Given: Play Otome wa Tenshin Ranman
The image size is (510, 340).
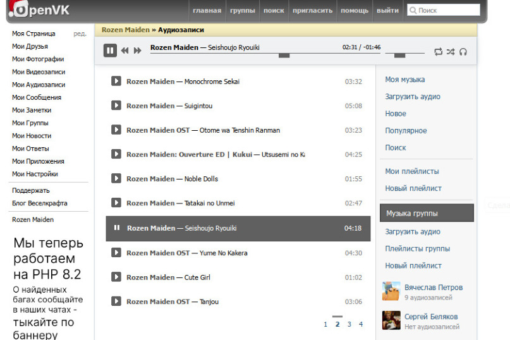Looking at the screenshot, I should (116, 130).
